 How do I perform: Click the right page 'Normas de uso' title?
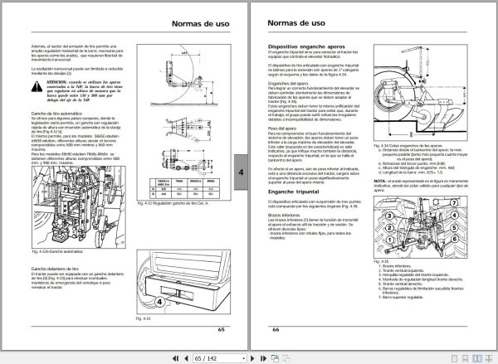pyautogui.click(x=296, y=23)
